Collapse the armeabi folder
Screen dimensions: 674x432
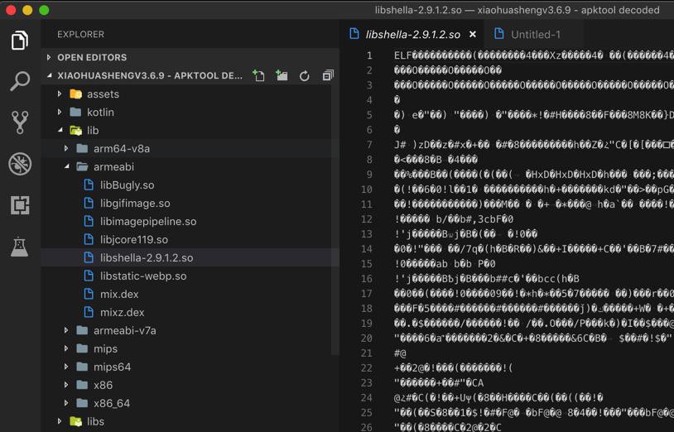66,166
